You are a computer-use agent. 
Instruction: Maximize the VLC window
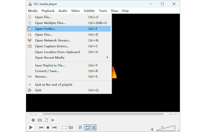click(x=162, y=4)
